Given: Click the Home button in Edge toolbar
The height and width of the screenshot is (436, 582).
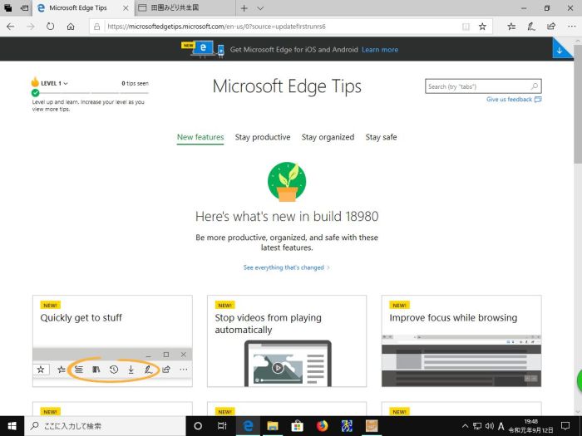Looking at the screenshot, I should coord(71,27).
